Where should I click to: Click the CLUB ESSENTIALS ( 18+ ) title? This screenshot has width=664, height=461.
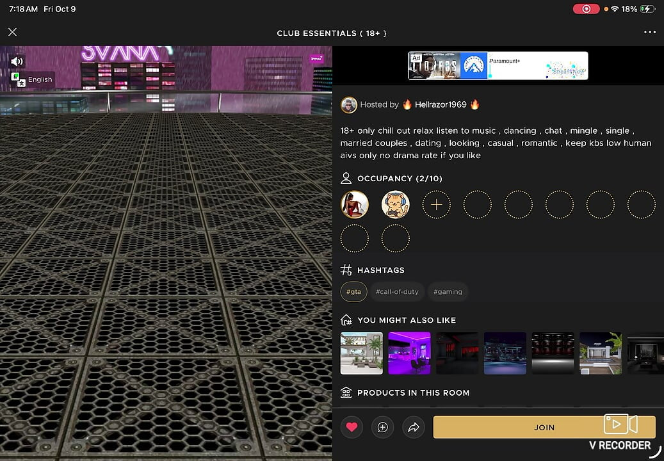point(332,33)
